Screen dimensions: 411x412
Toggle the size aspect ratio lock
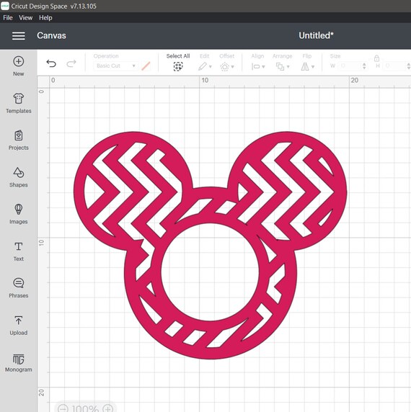coord(376,58)
